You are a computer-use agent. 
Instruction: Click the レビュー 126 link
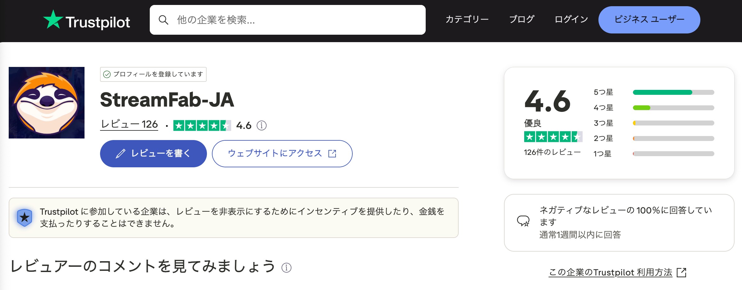click(129, 125)
